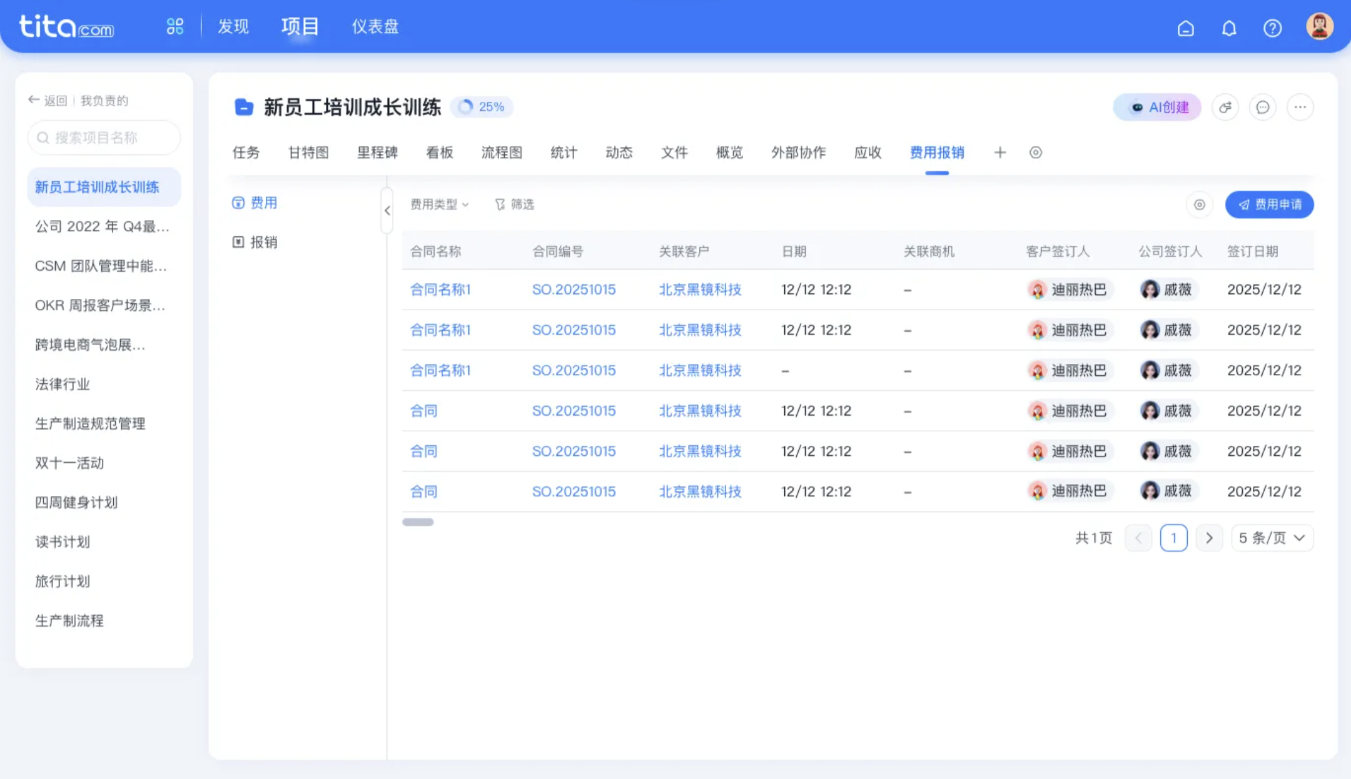Click the 合同编号 column header
1351x779 pixels.
[558, 251]
